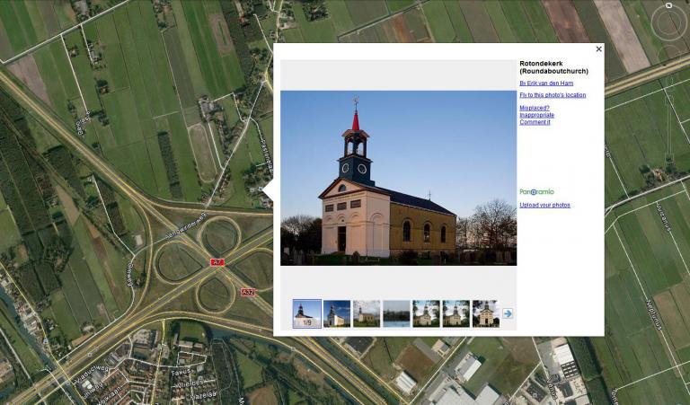
Task: Show next thumbnails with blue arrow
Action: tap(508, 313)
